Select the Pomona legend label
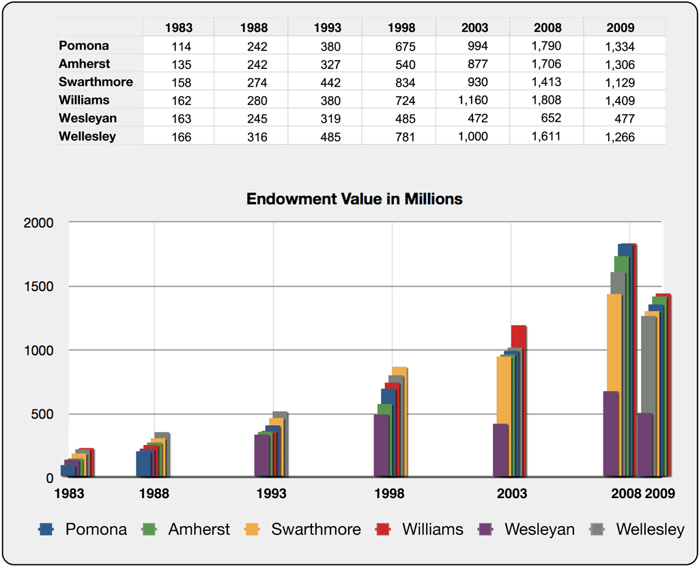 tap(96, 529)
